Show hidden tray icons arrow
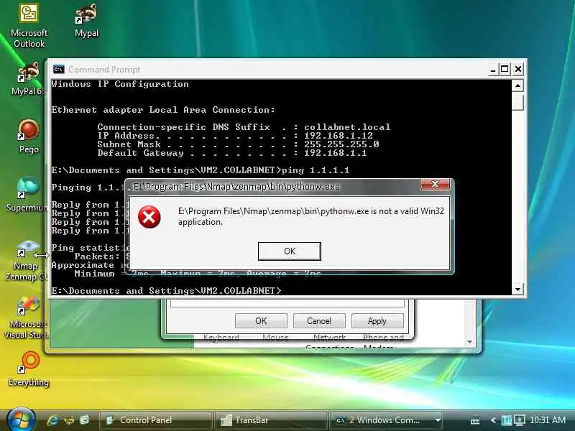 (x=493, y=420)
